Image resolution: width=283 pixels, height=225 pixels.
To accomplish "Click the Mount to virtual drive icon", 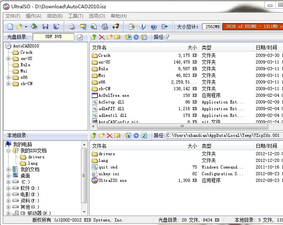I will tap(105, 27).
